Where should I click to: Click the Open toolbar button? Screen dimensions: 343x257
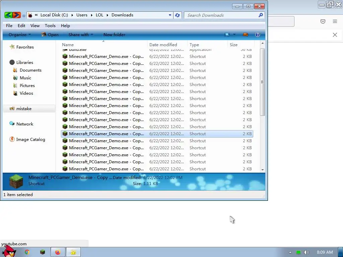[50, 34]
